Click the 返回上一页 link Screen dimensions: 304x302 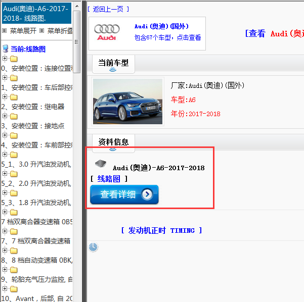pos(108,9)
